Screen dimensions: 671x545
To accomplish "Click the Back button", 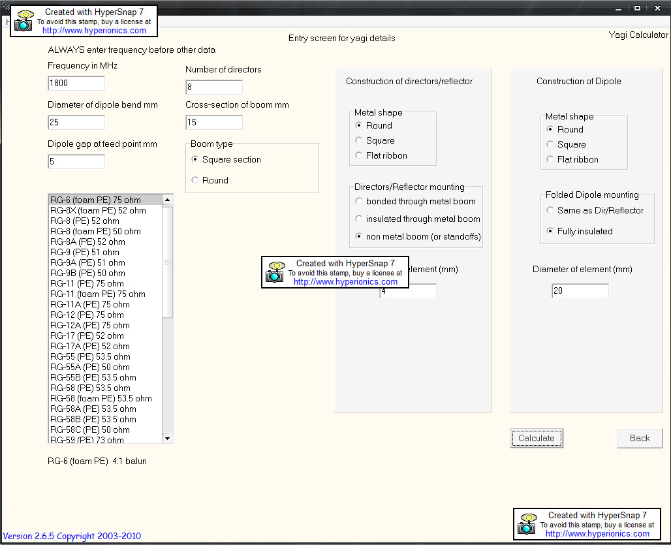I will [x=639, y=438].
